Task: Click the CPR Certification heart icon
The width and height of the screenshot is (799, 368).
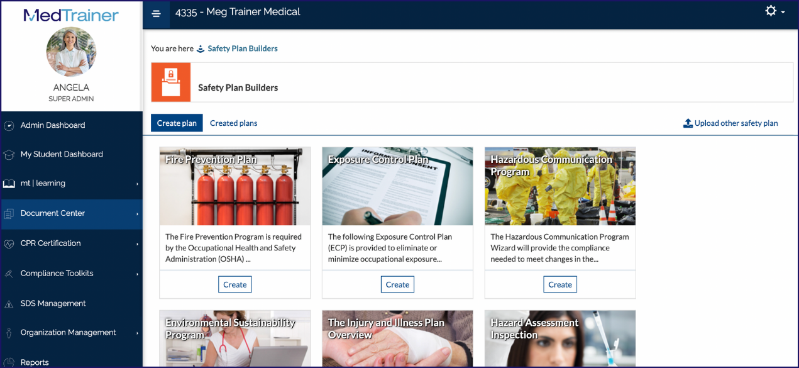Action: (9, 243)
